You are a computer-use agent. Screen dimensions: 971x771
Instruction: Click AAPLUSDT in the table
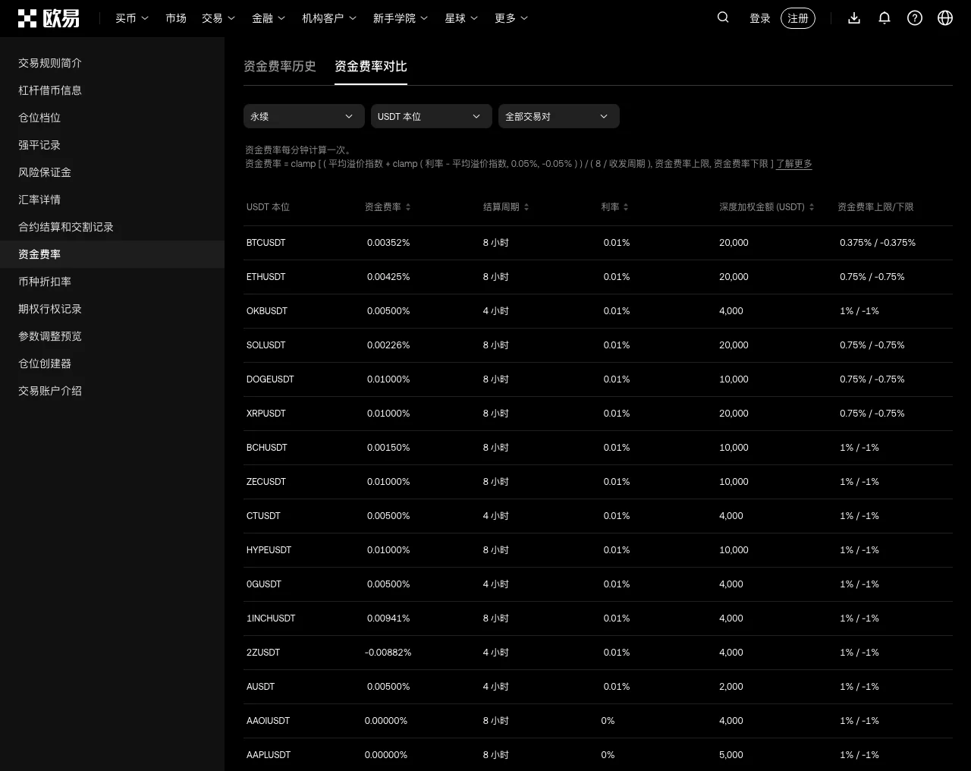(x=269, y=755)
